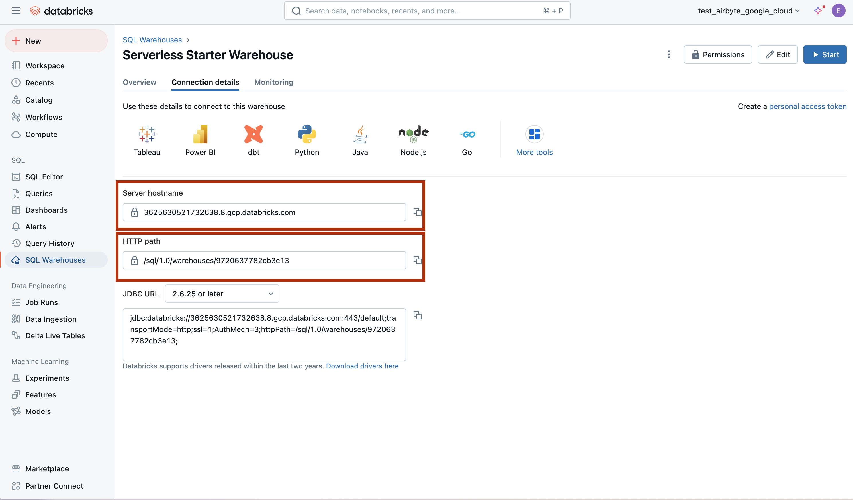Image resolution: width=853 pixels, height=500 pixels.
Task: Open the warehouse kebab options menu
Action: tap(669, 54)
